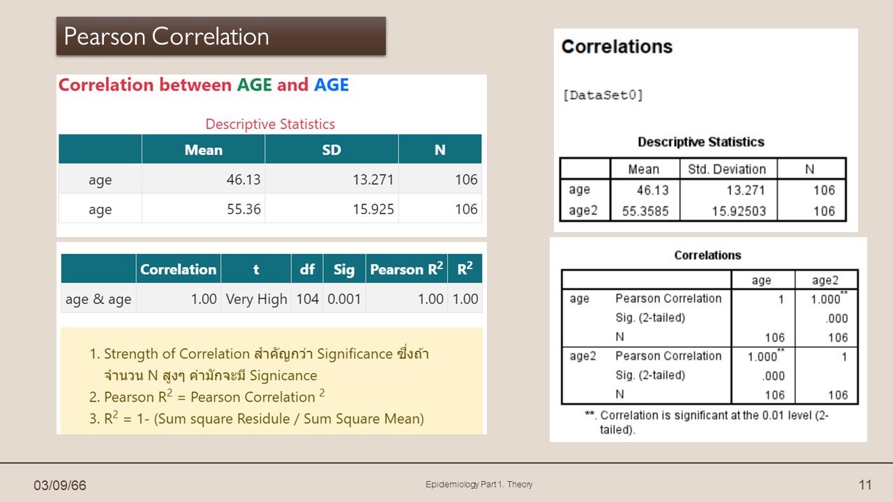Select the 'Very High' cell

point(256,299)
